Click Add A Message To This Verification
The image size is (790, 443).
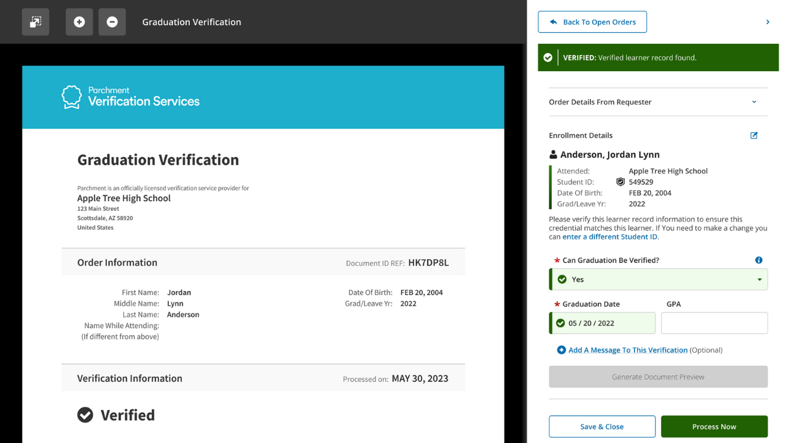pos(628,350)
